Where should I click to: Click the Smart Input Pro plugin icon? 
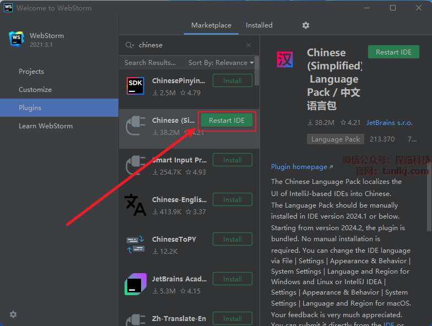pos(136,165)
